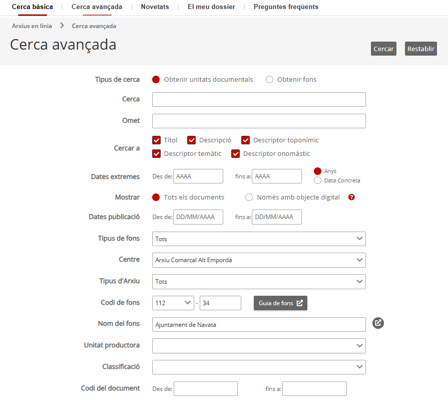This screenshot has width=448, height=400.
Task: Expand the Tipus de fons dropdown
Action: 259,239
